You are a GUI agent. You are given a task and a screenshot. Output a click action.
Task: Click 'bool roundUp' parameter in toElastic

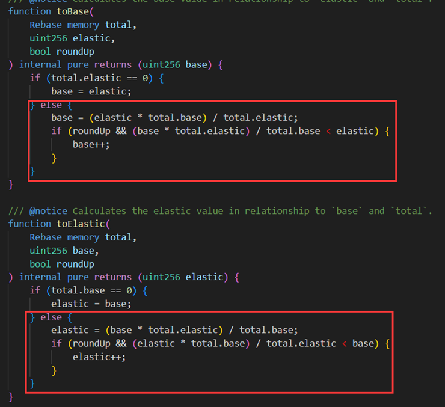[x=62, y=263]
